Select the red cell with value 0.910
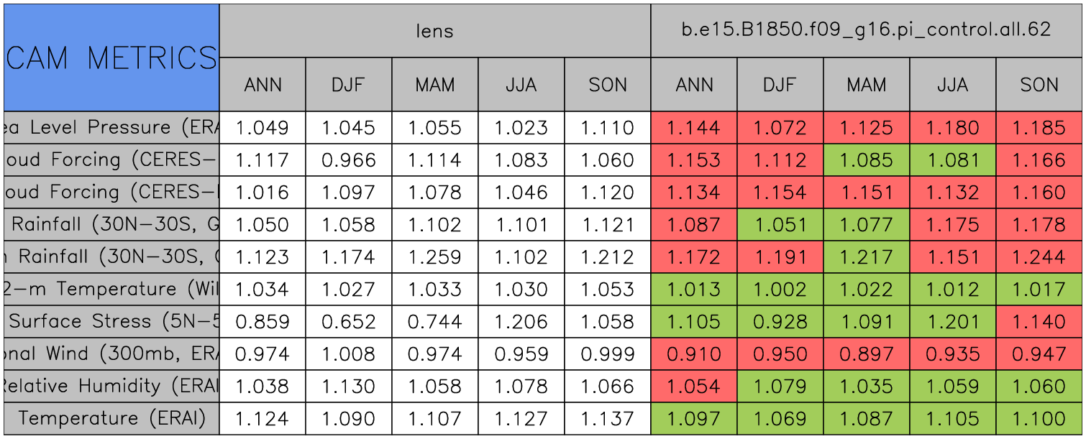The width and height of the screenshot is (1086, 439). coord(693,354)
